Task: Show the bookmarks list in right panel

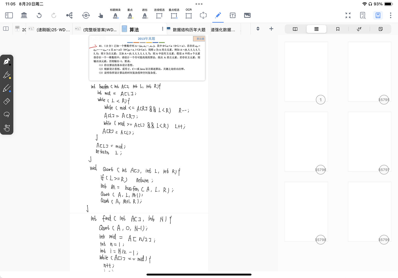Action: [x=338, y=29]
